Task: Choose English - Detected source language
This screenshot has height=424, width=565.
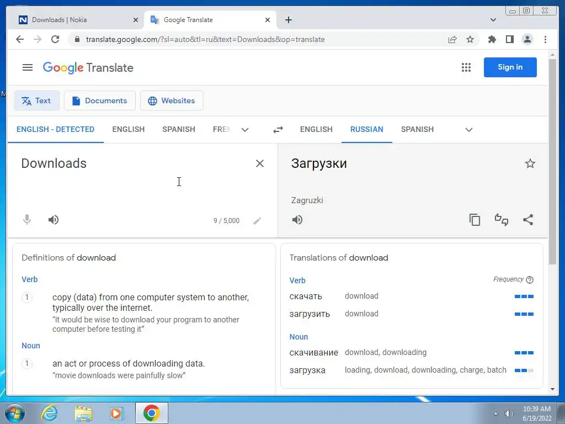Action: click(56, 129)
